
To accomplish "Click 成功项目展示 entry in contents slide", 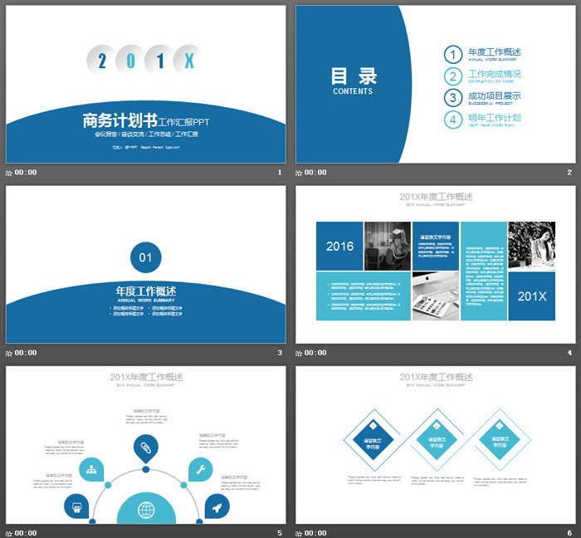I will [495, 96].
